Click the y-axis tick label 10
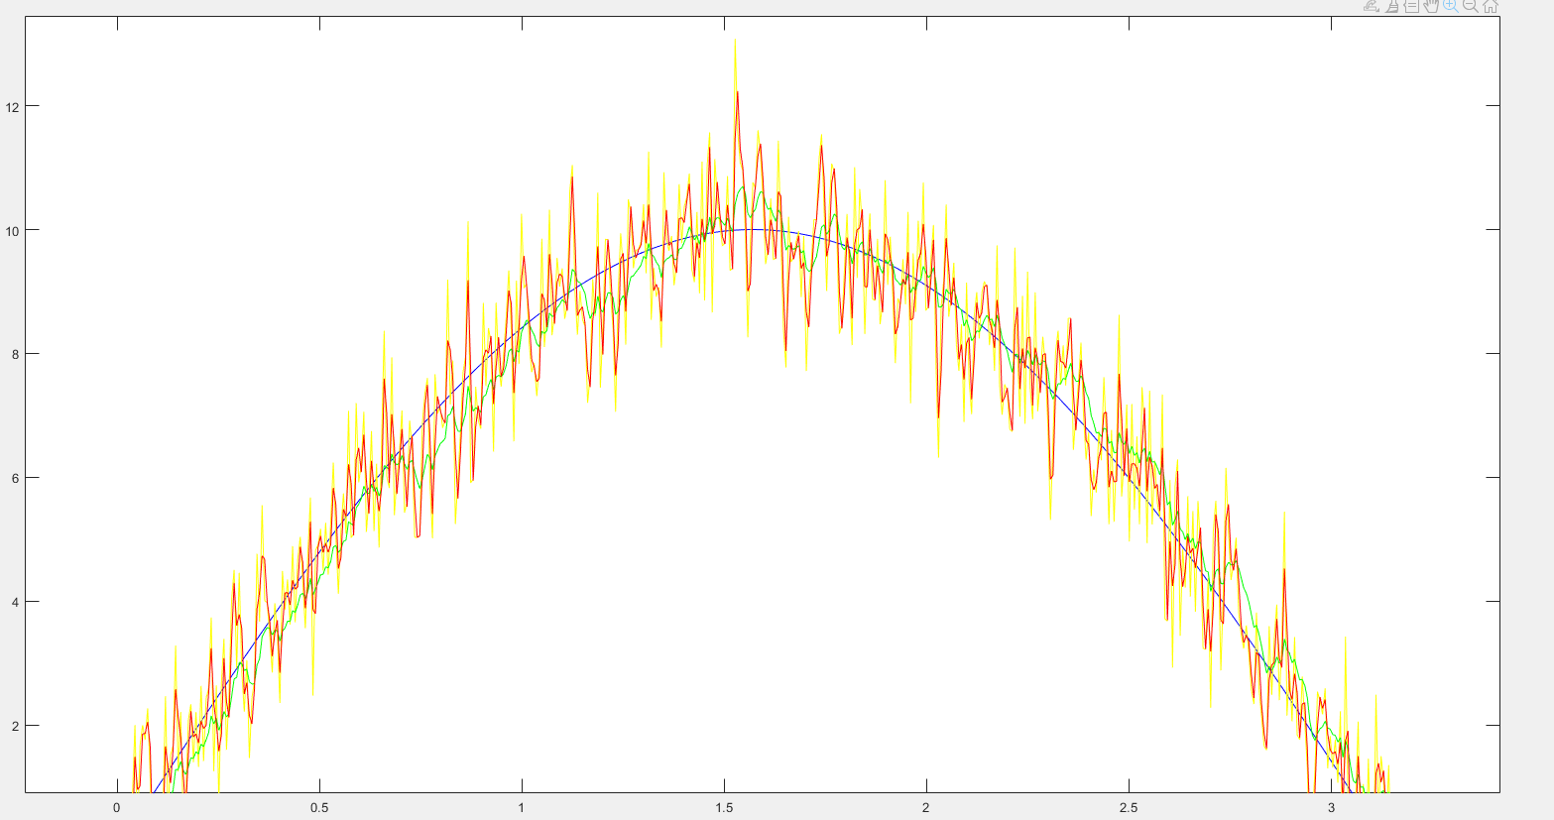Viewport: 1554px width, 820px height. coord(11,230)
